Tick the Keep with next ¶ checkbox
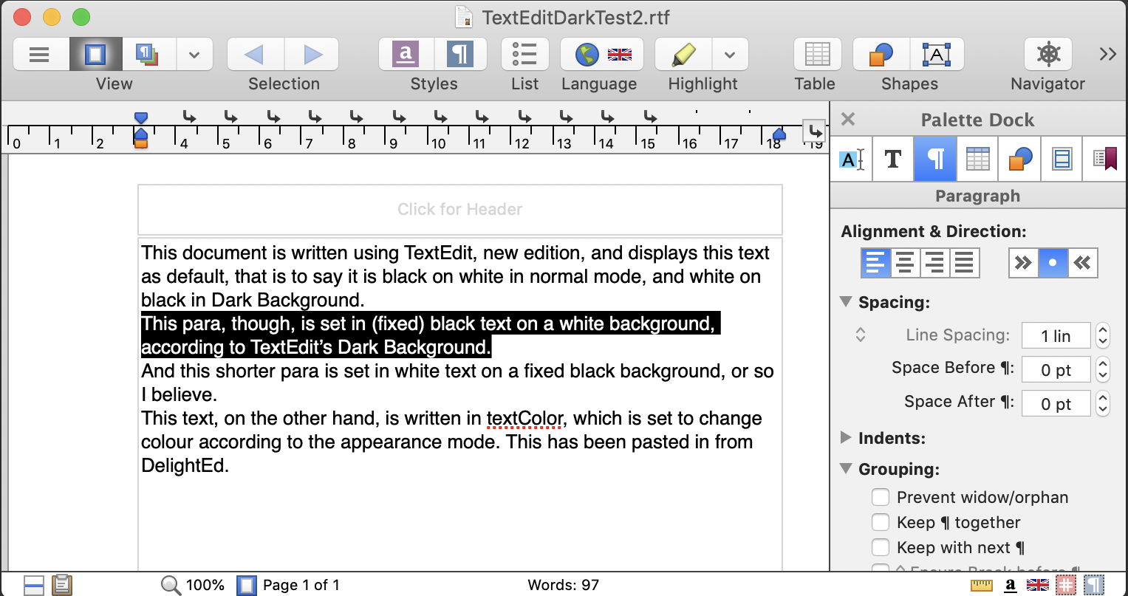 [880, 547]
